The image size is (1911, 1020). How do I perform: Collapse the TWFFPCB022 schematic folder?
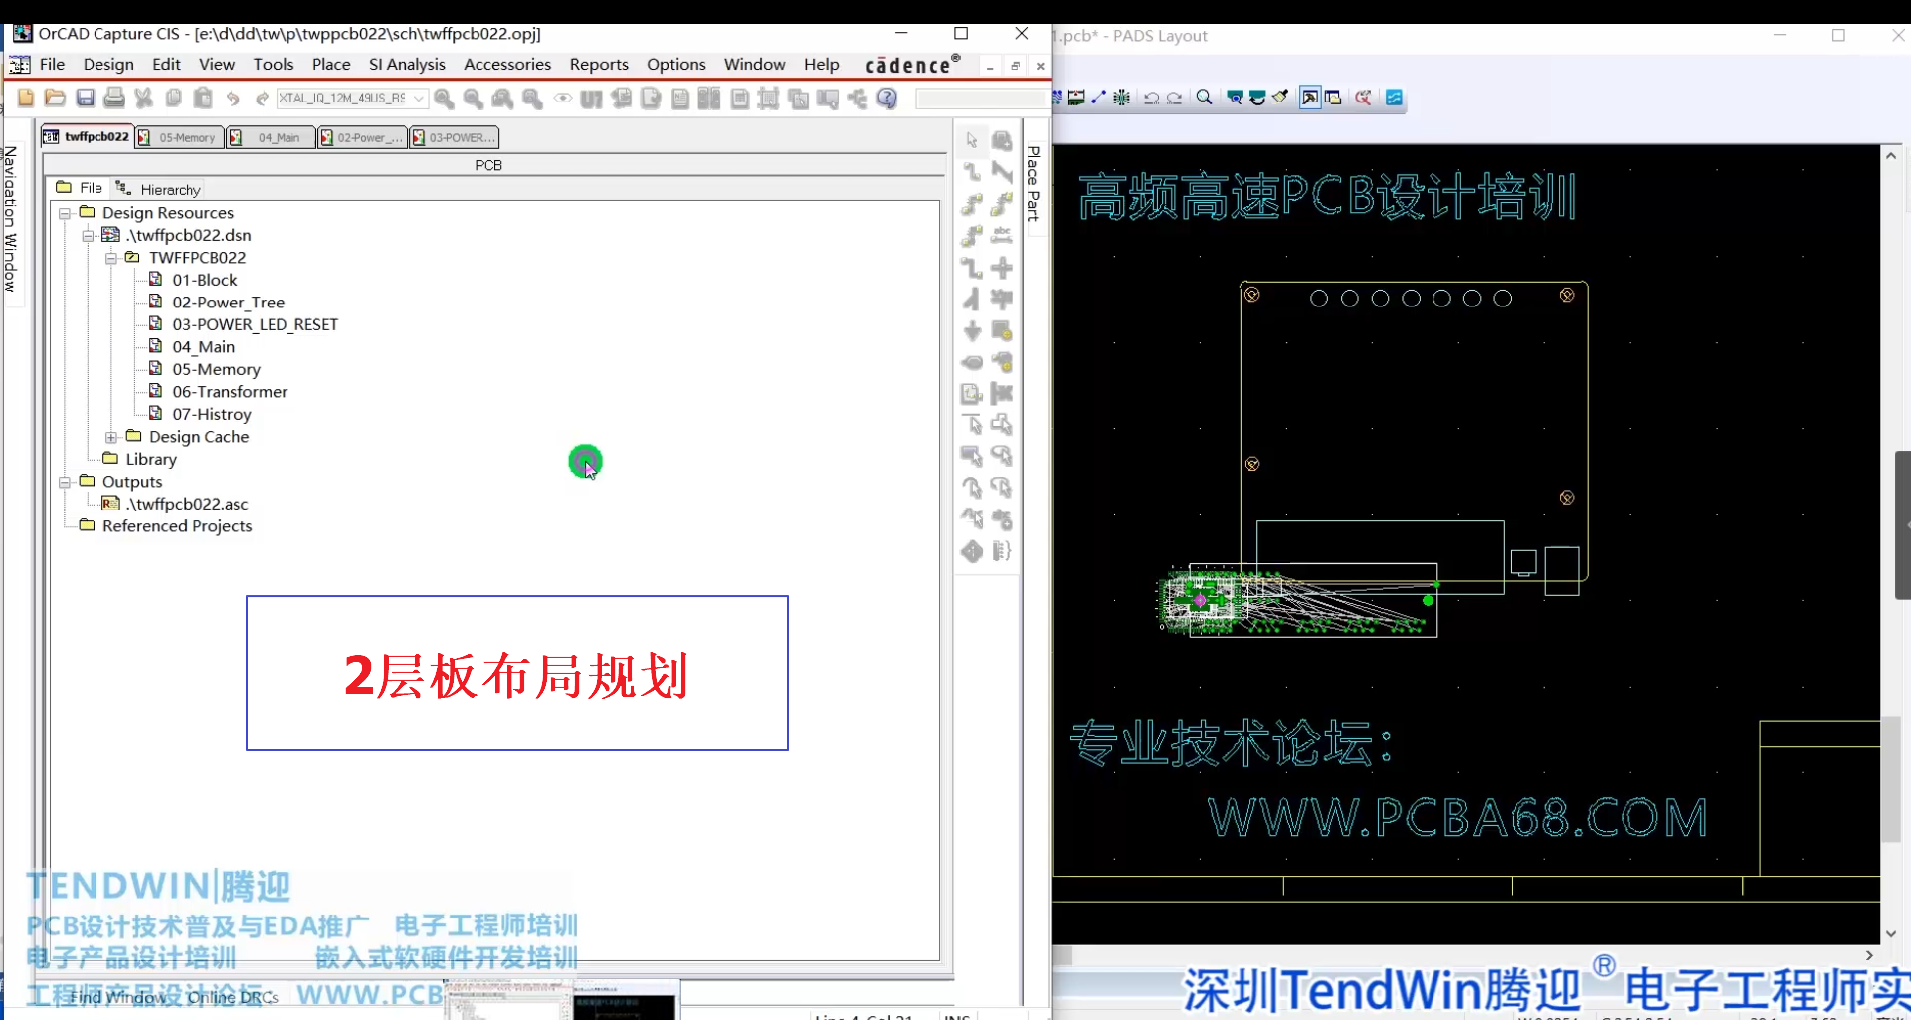pyautogui.click(x=111, y=258)
